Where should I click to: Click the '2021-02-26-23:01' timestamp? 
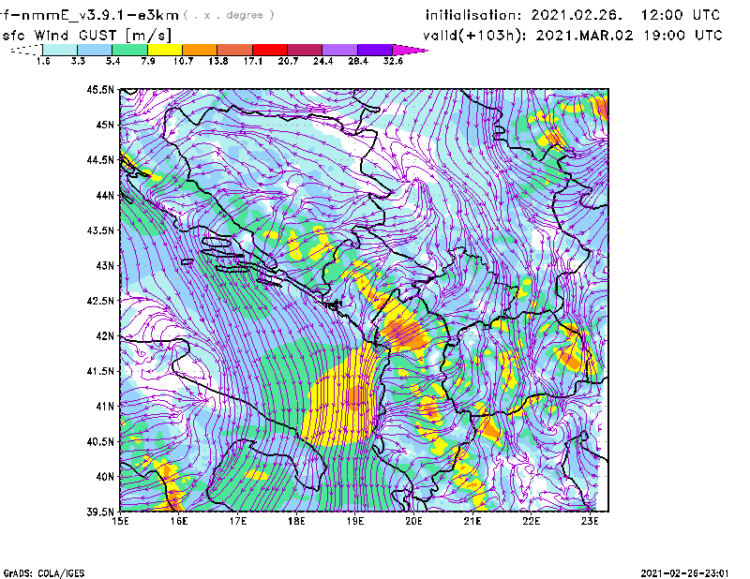click(684, 573)
